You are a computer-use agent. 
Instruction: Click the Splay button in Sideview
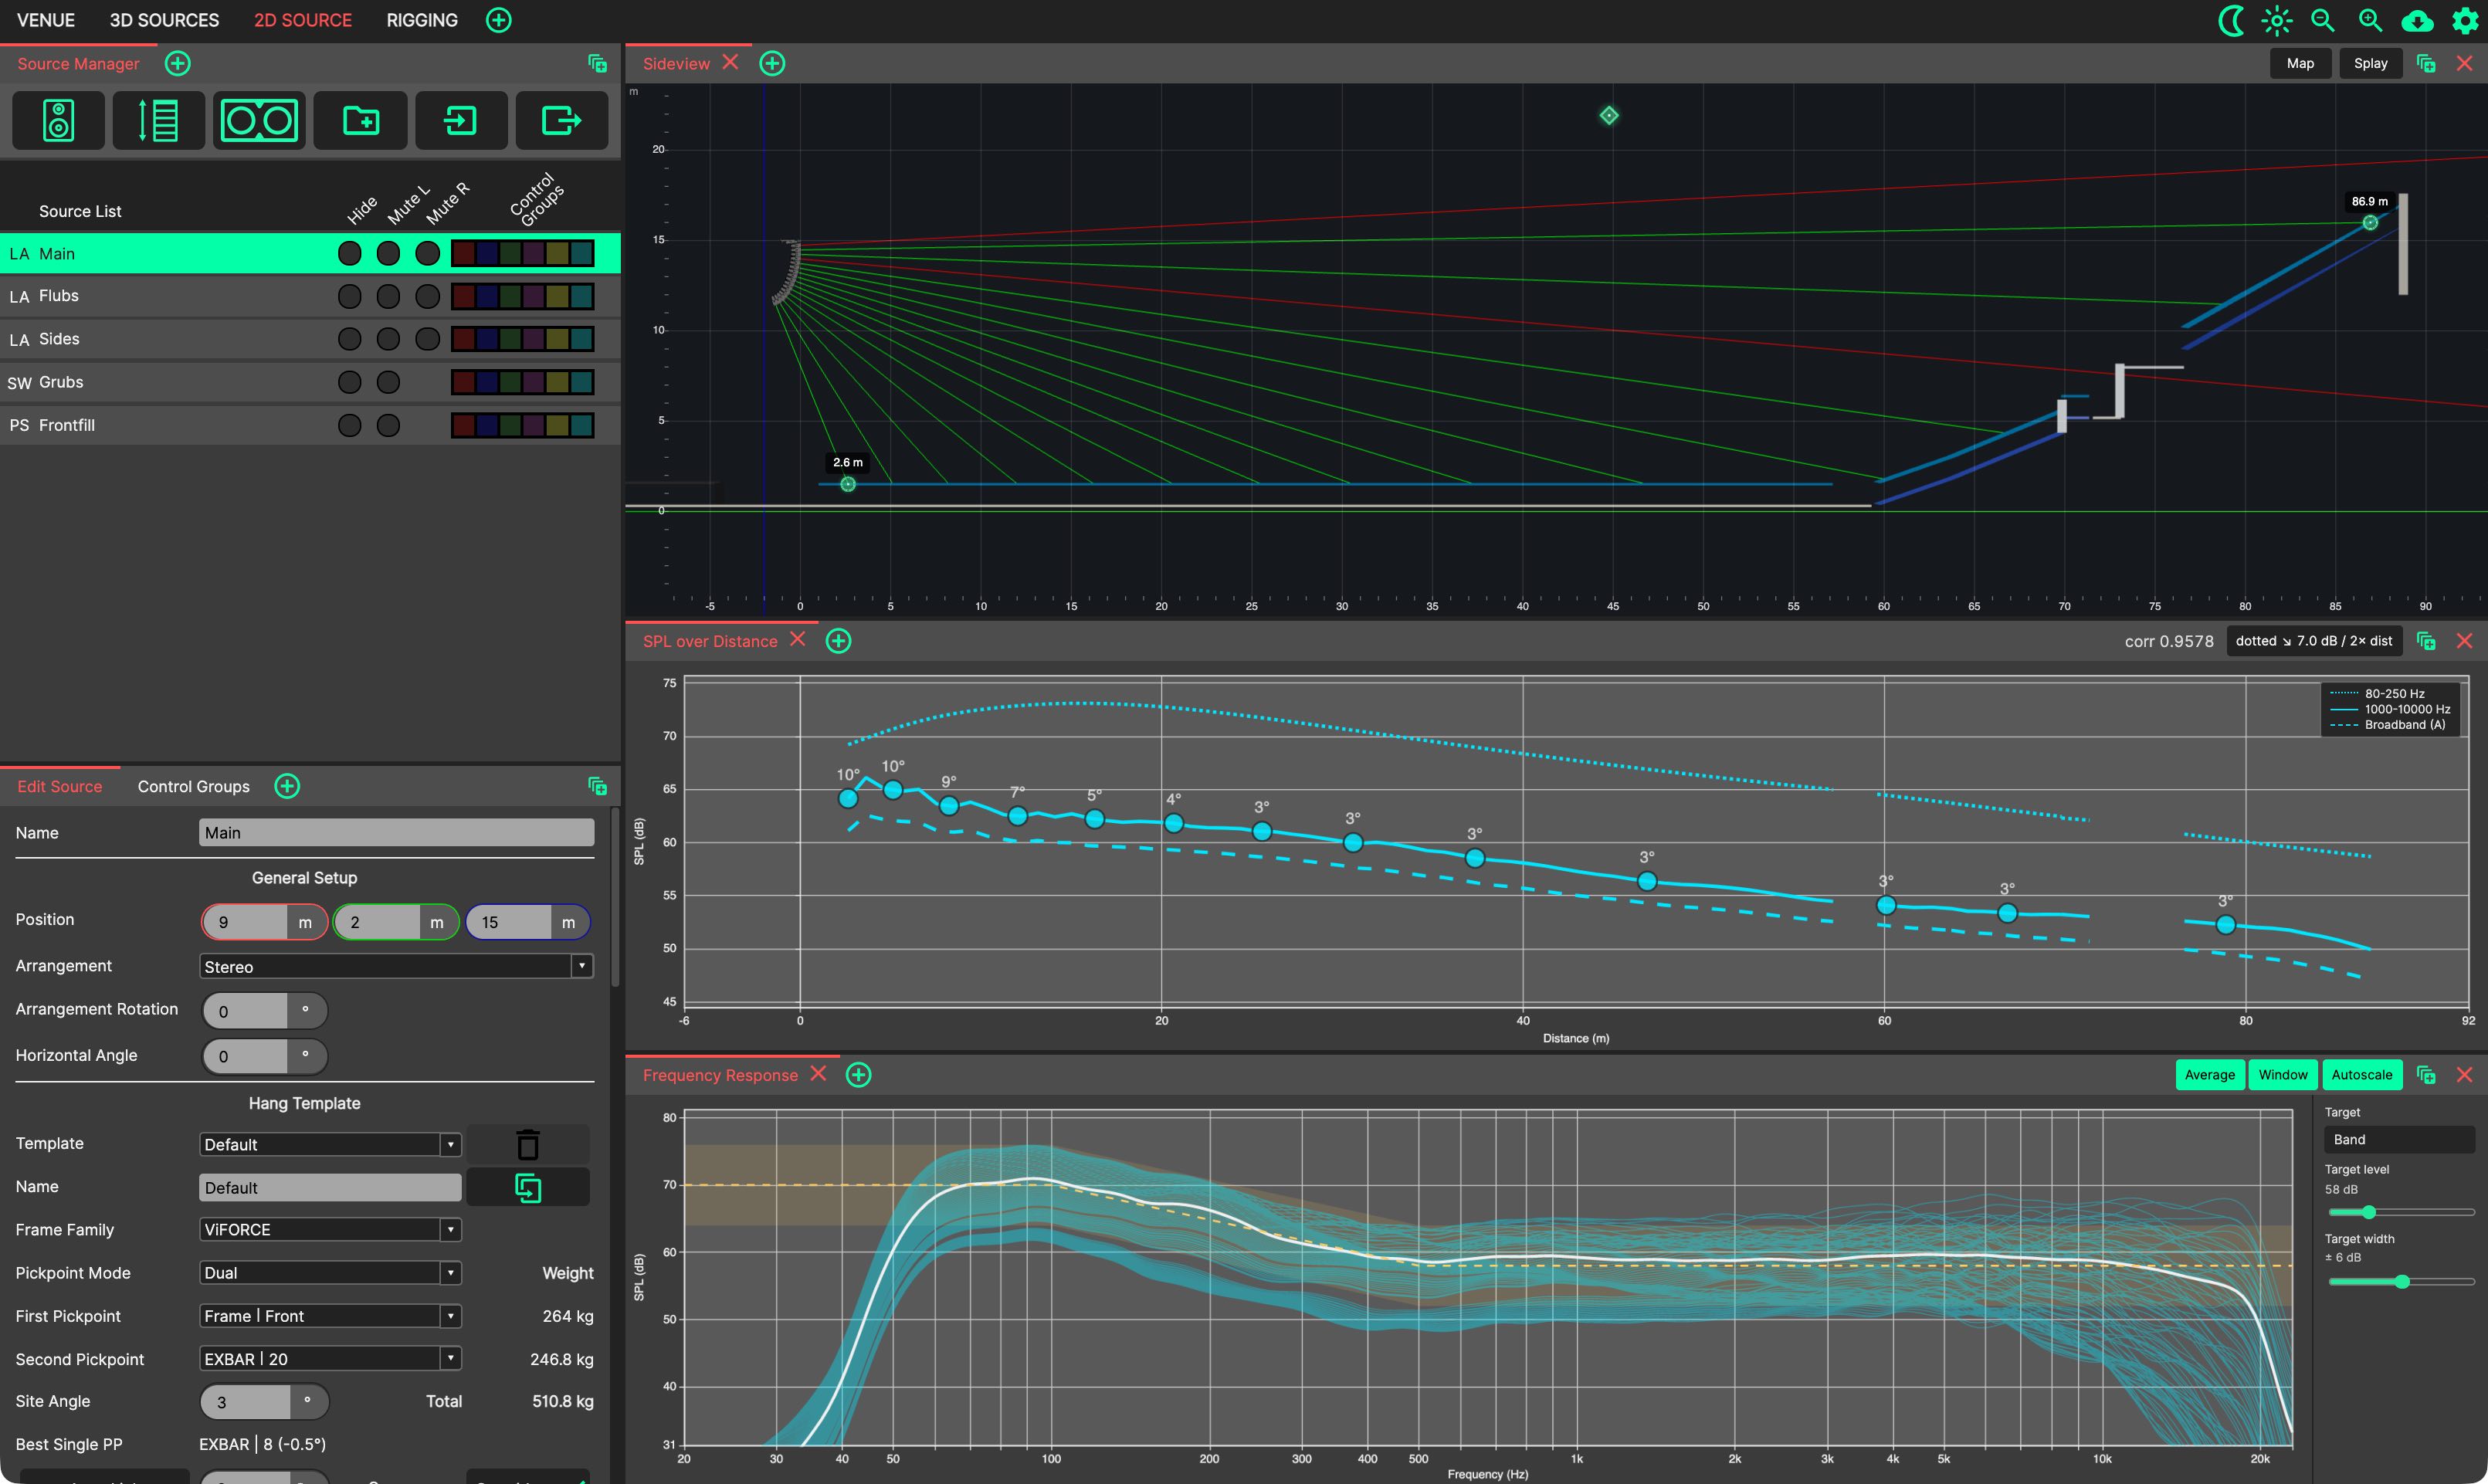pos(2370,63)
